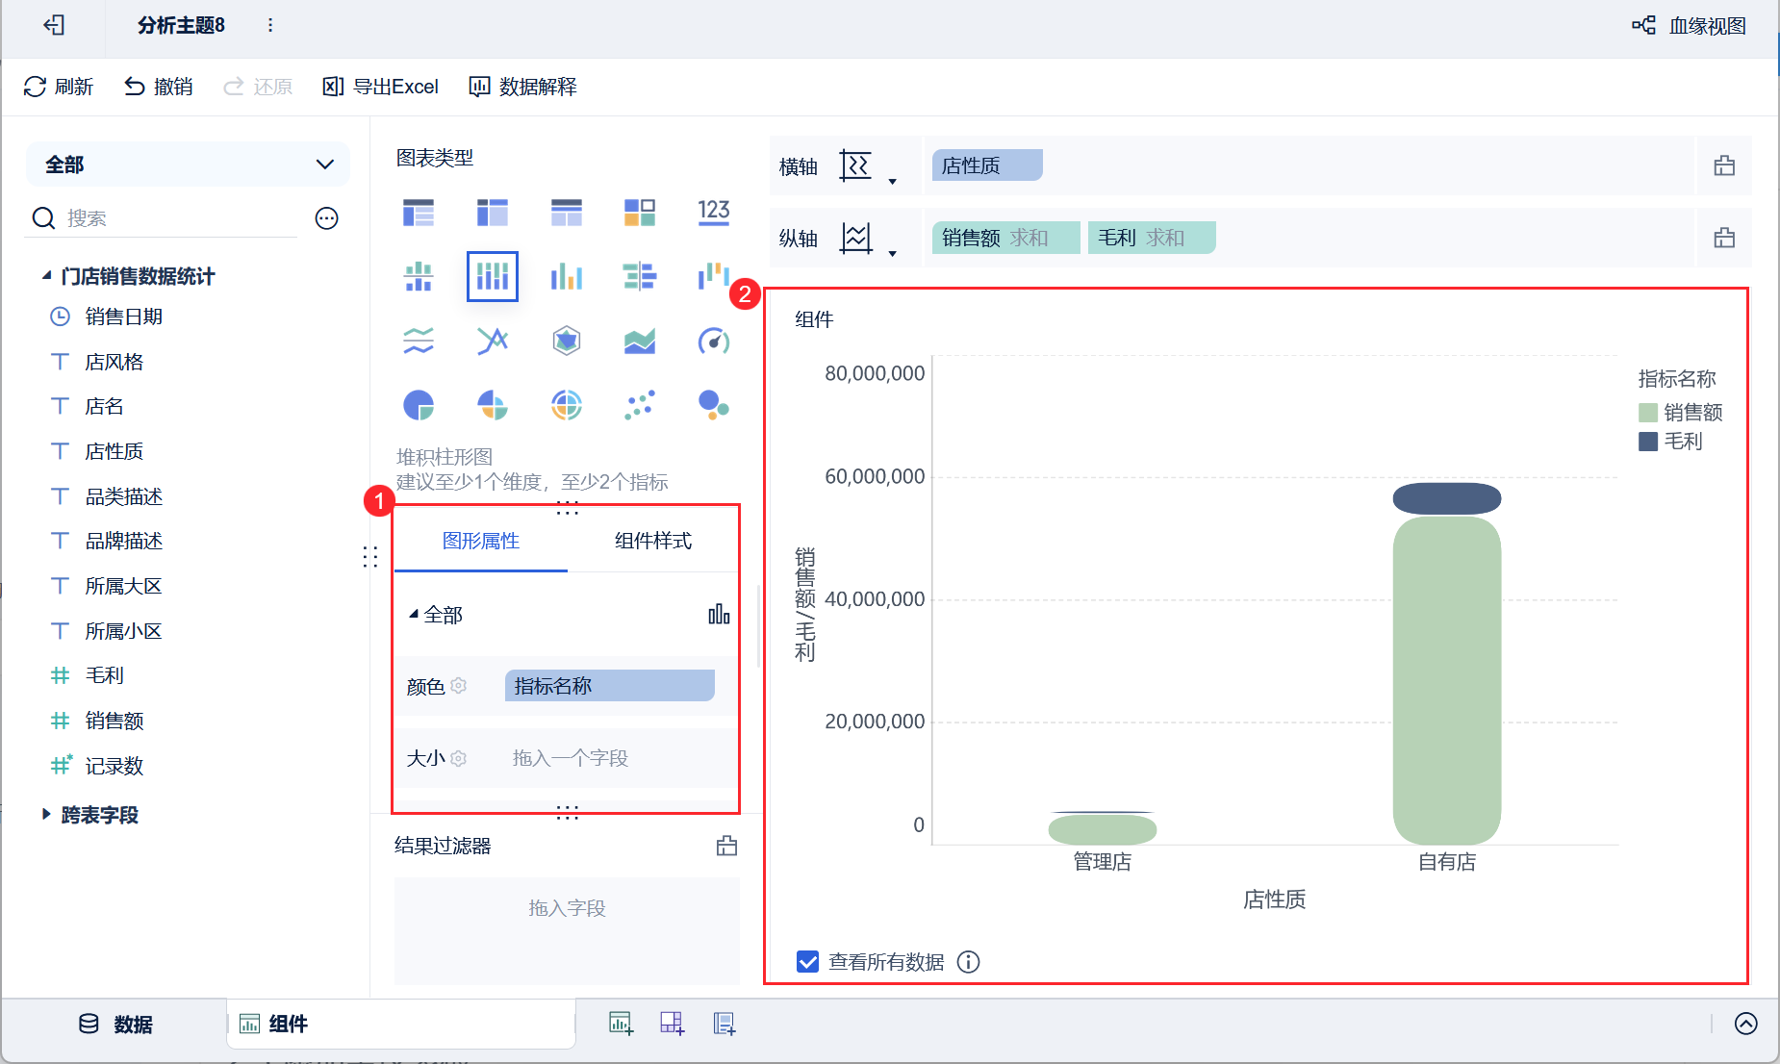Open search options ellipsis icon

(x=327, y=218)
